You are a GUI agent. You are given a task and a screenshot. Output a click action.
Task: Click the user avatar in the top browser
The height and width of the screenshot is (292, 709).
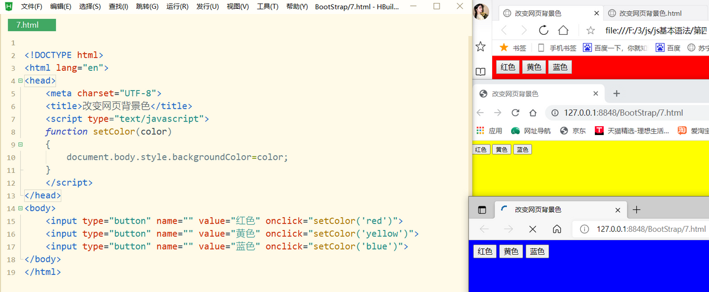pyautogui.click(x=482, y=11)
